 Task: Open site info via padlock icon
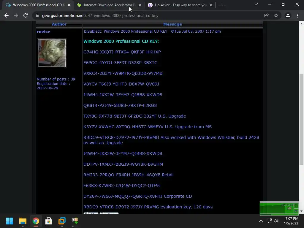tap(37, 15)
